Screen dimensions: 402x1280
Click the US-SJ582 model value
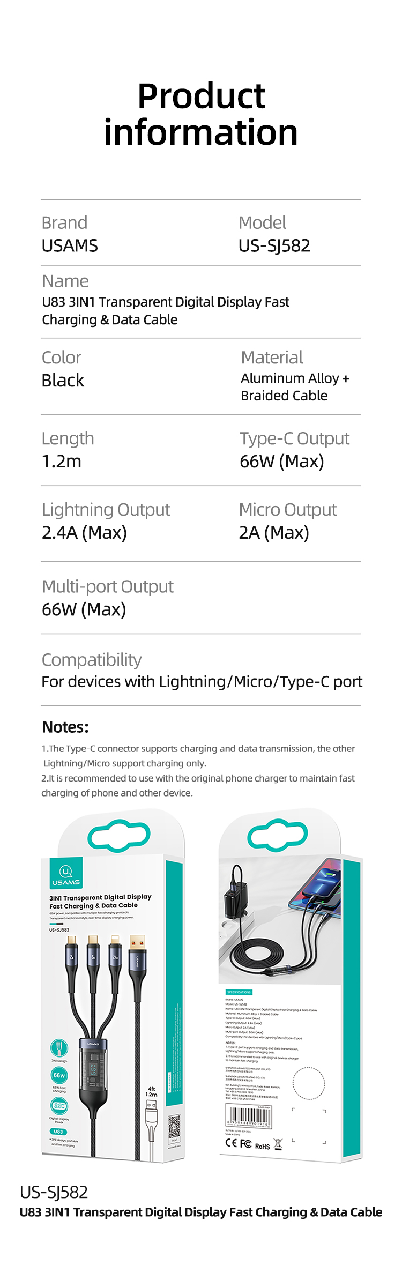tap(274, 245)
